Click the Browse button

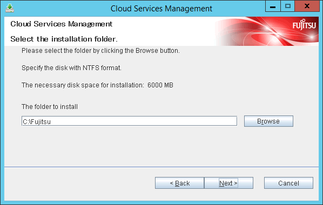coord(268,121)
